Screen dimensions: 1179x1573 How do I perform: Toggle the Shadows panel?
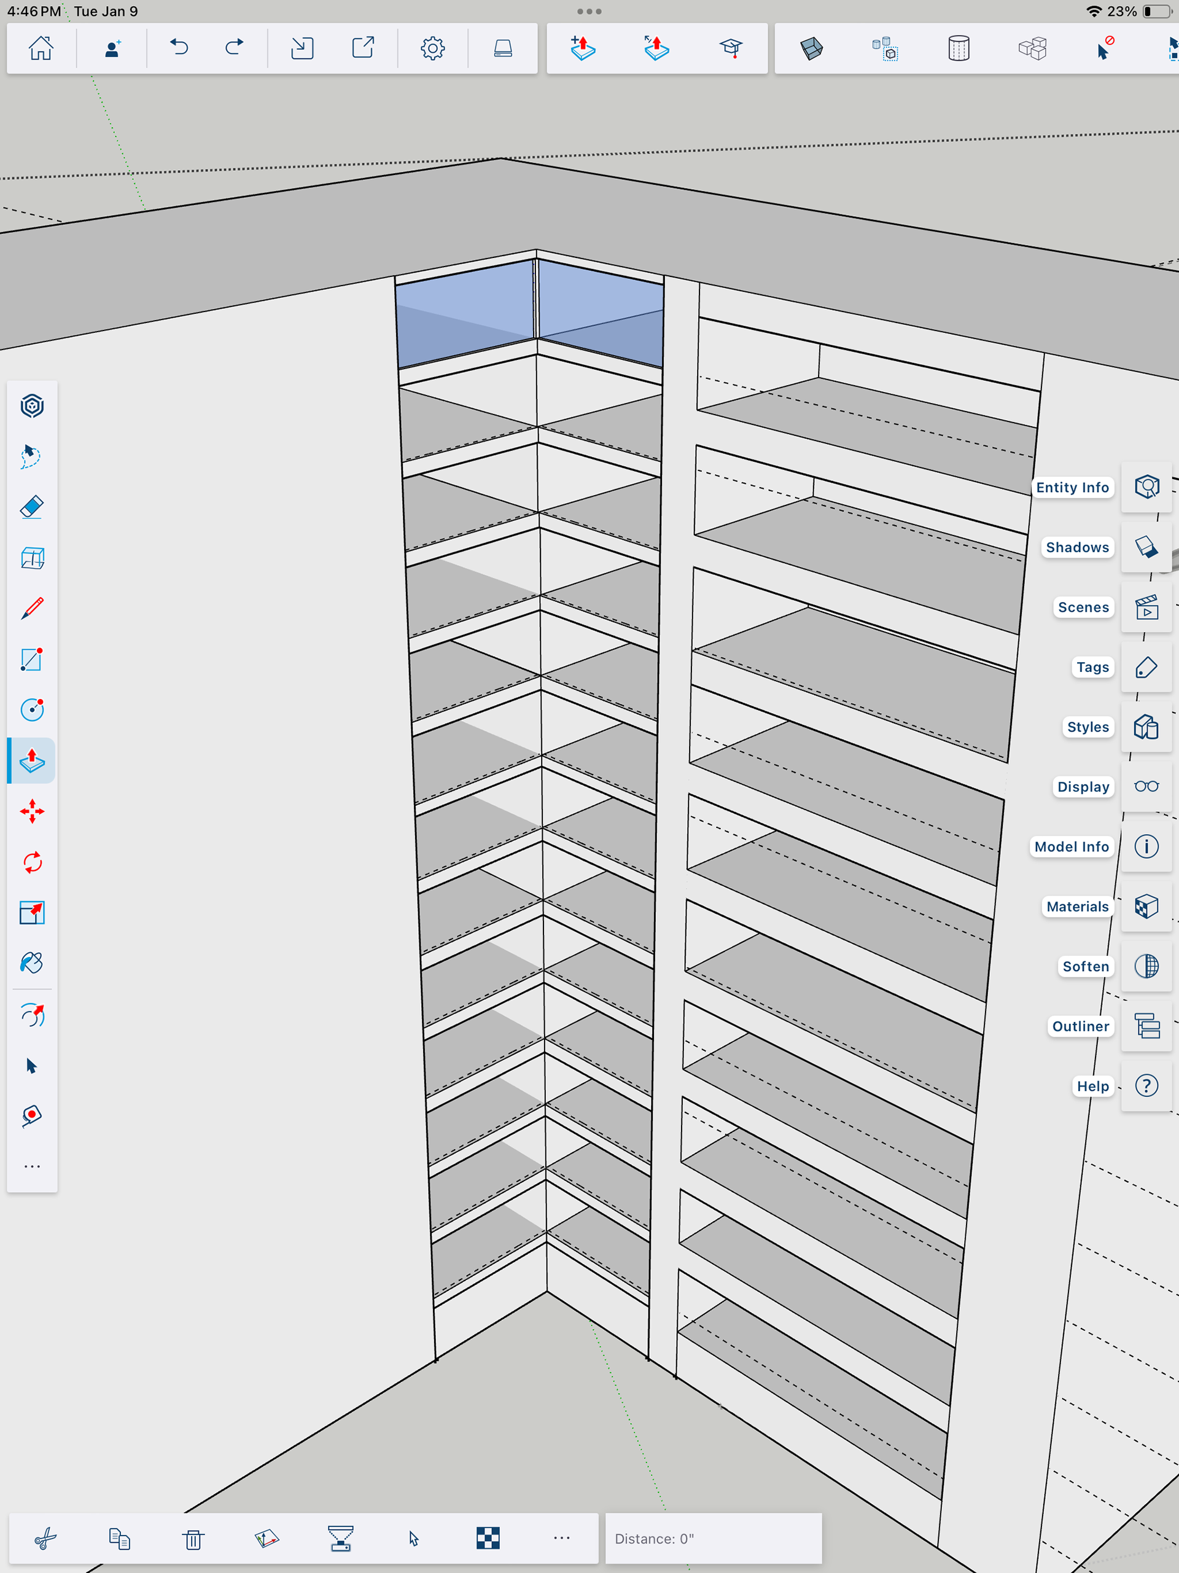pyautogui.click(x=1146, y=547)
